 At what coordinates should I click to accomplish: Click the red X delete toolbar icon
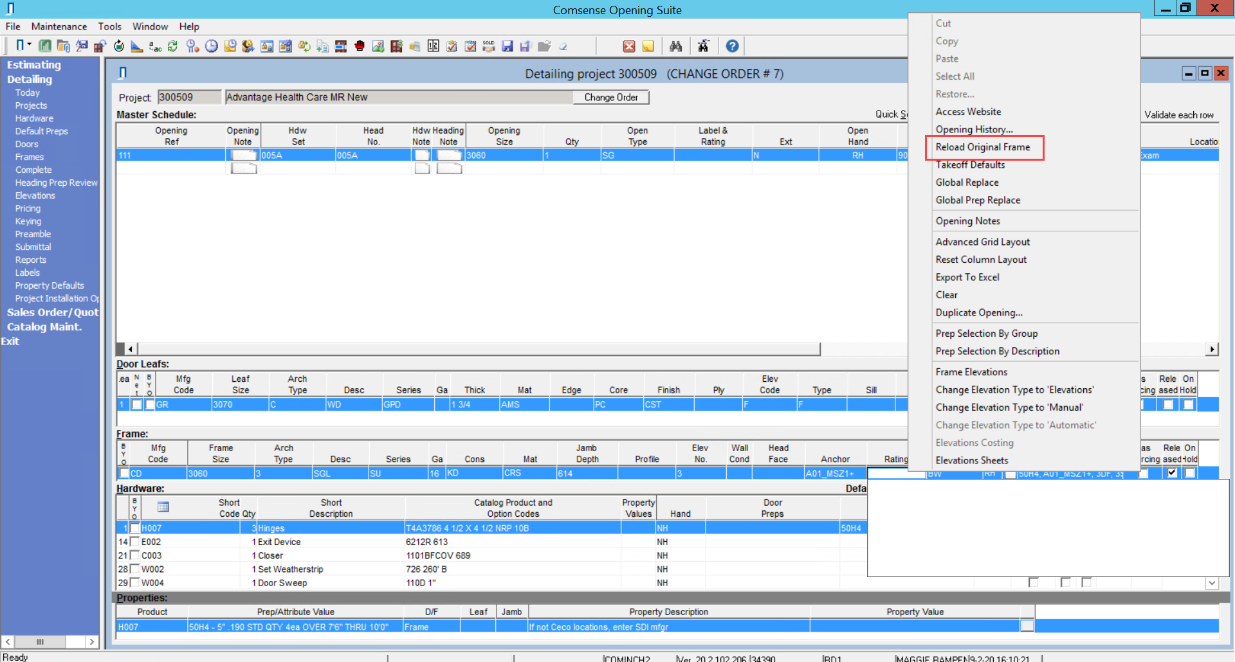[x=629, y=46]
